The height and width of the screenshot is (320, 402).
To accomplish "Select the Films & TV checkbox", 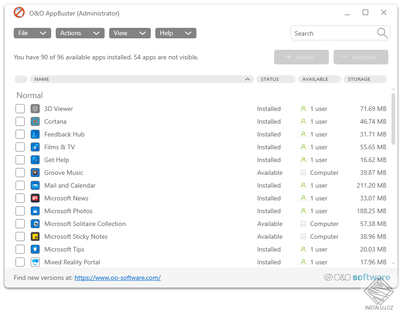I will 20,147.
